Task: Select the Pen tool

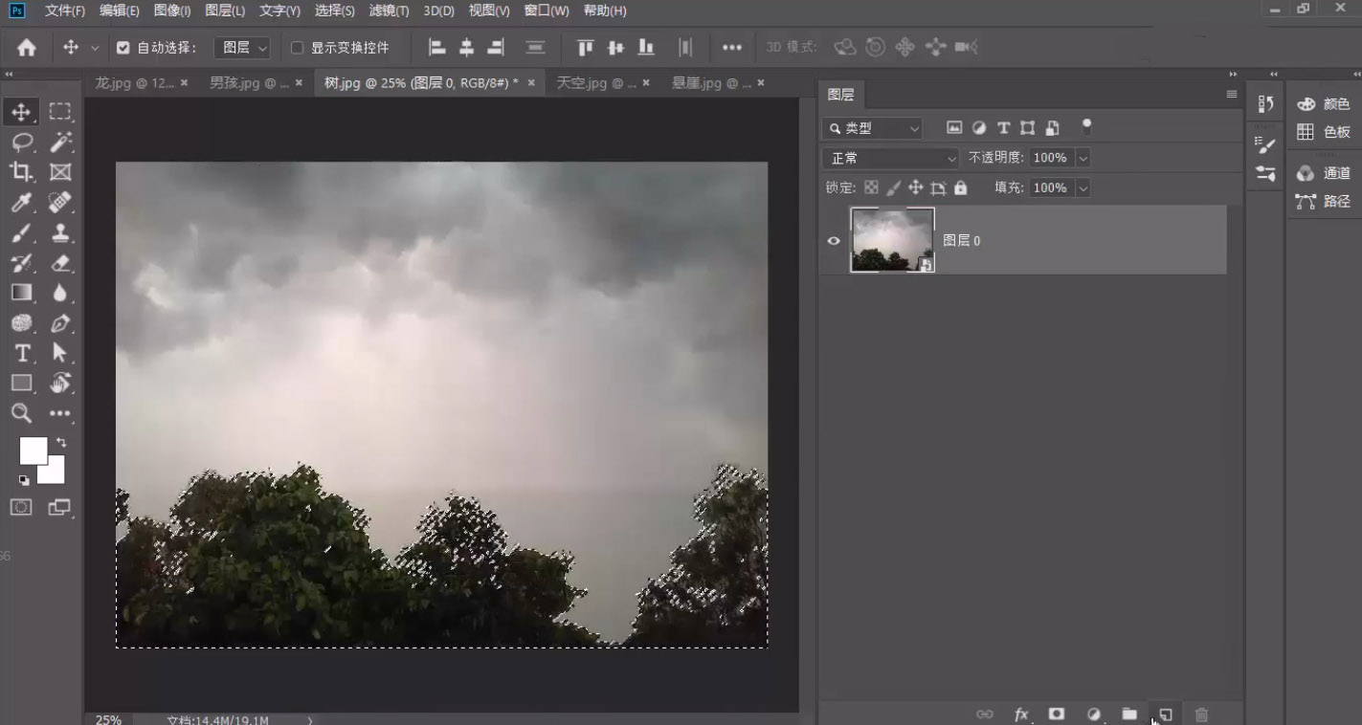Action: [60, 323]
